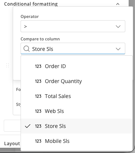135x153 pixels.
Task: Collapse the Conditional formatting section
Action: click(118, 4)
